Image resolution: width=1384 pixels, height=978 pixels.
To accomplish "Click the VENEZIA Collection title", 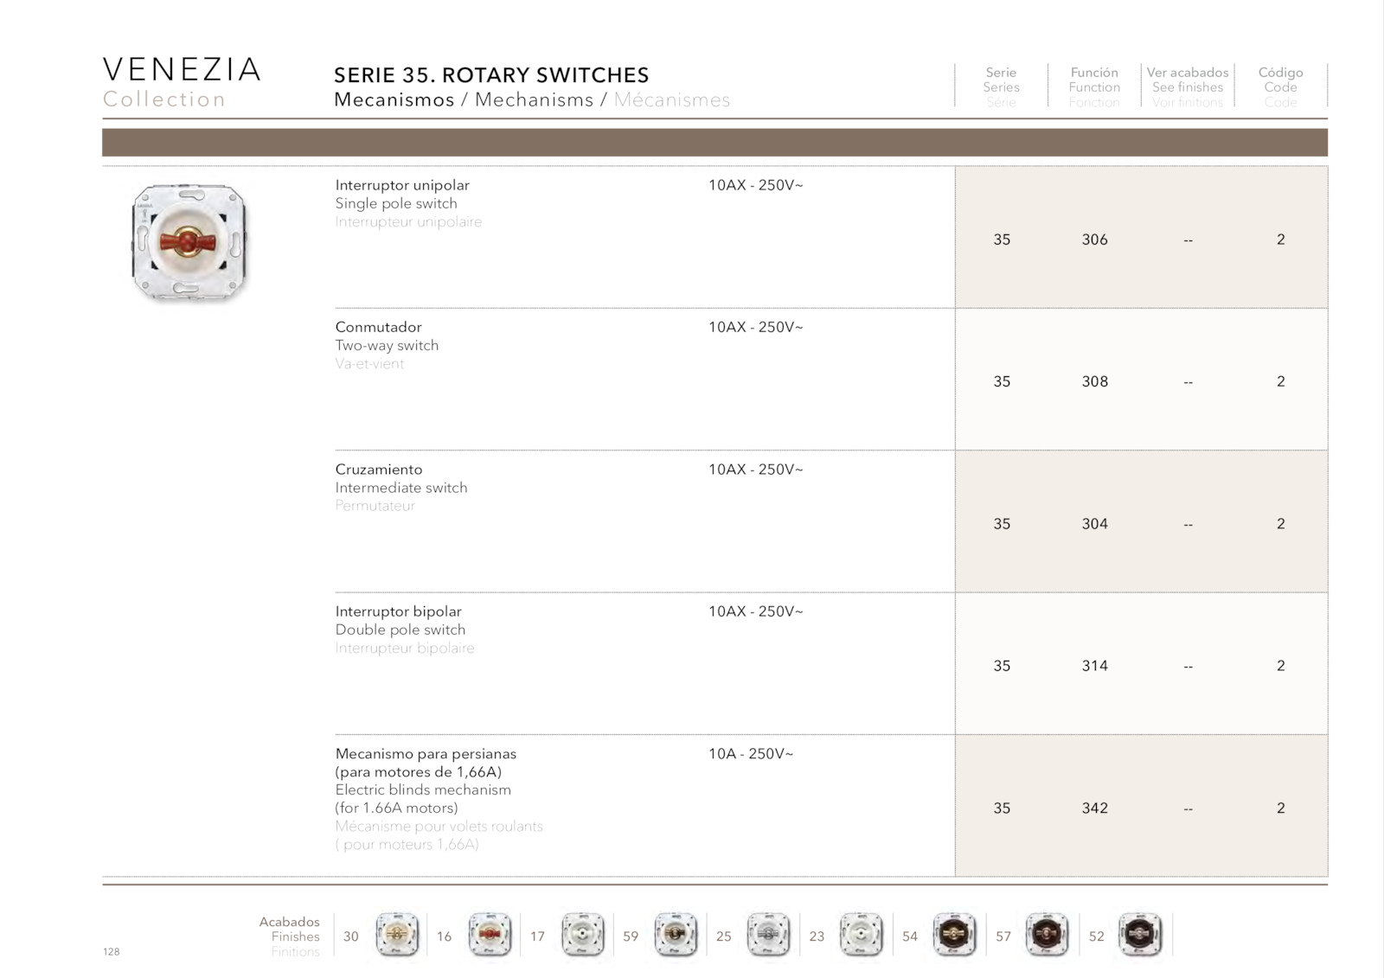I will pos(182,83).
